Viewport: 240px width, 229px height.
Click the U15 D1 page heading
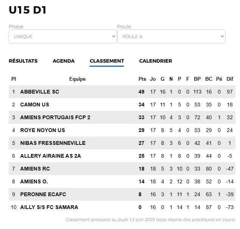[x=28, y=10]
